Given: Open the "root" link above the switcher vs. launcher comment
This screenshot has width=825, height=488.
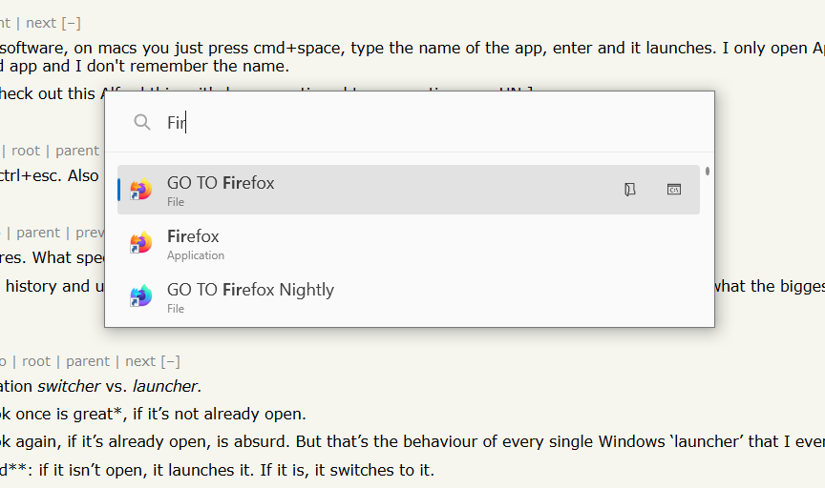Looking at the screenshot, I should 36,361.
